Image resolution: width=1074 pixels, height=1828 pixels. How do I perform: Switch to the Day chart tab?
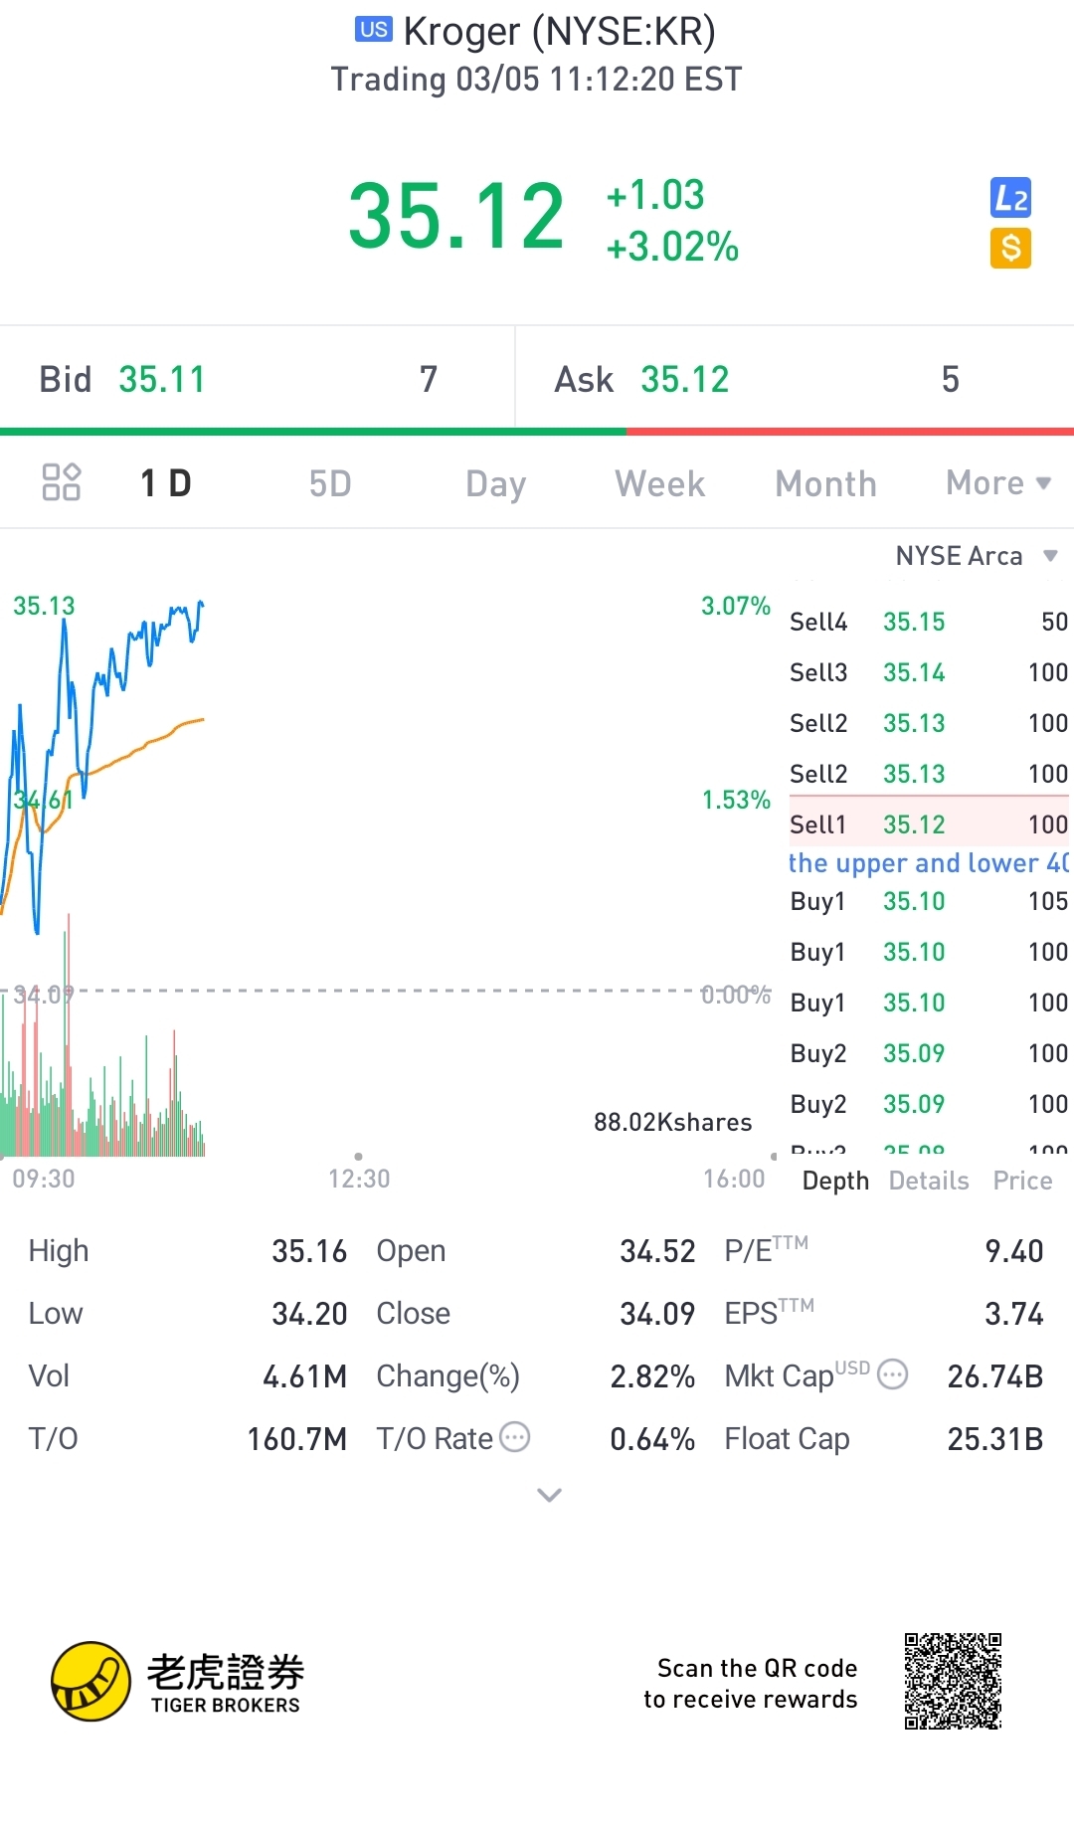pos(495,484)
